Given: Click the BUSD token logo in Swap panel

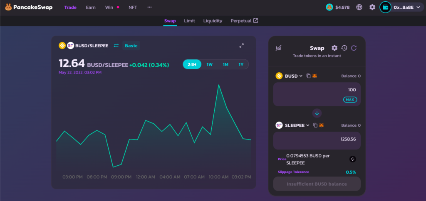Looking at the screenshot, I should coord(279,76).
